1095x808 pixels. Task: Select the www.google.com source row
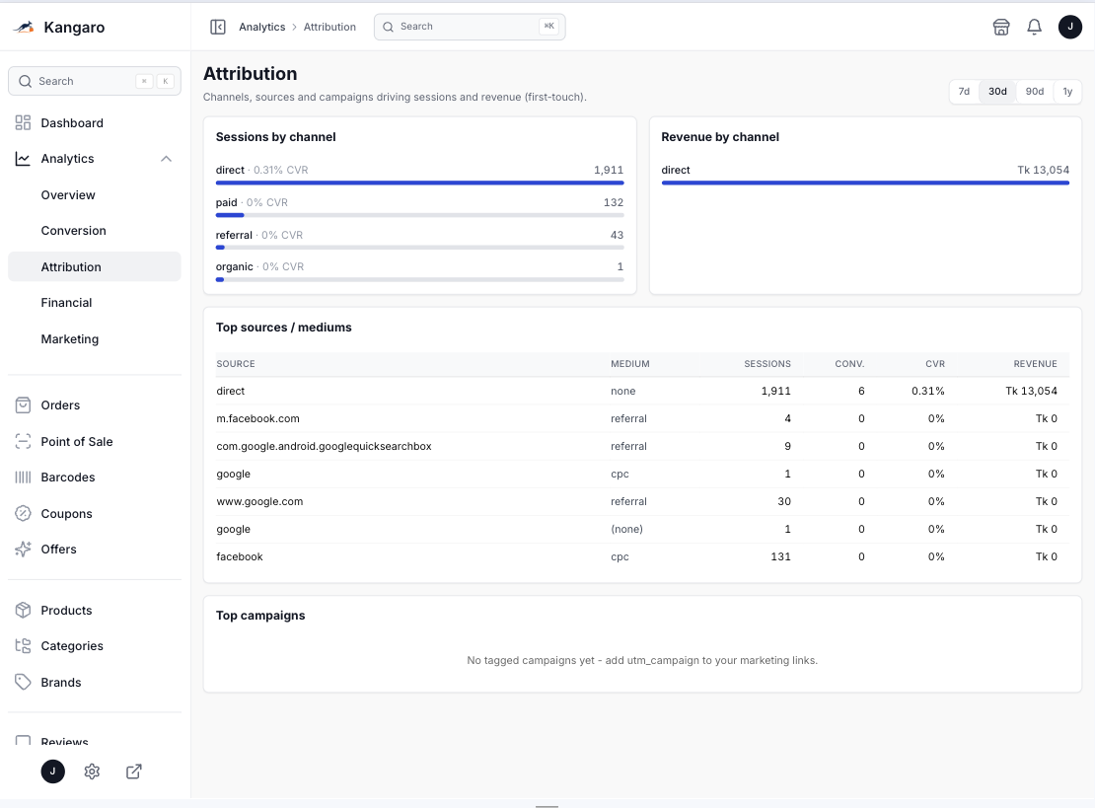(x=642, y=501)
